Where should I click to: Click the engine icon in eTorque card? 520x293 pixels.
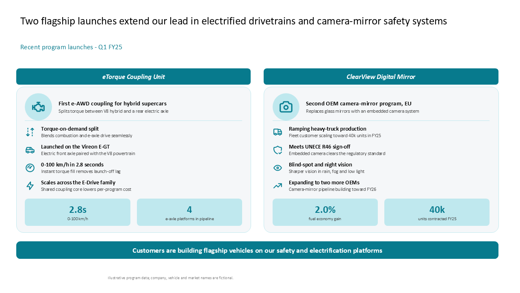pos(38,107)
